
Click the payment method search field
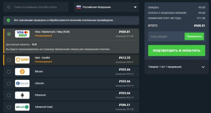tap(39, 7)
